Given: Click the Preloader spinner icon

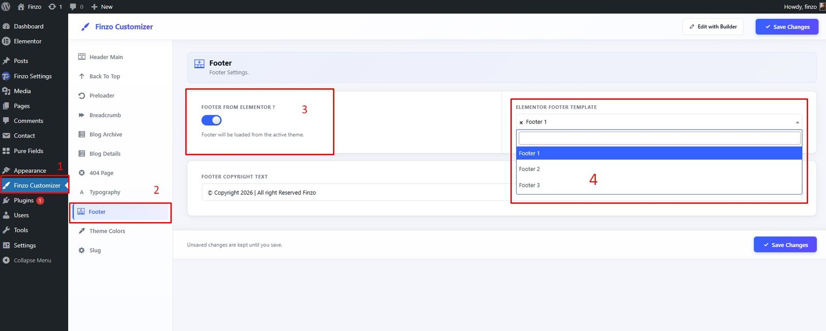Looking at the screenshot, I should 82,96.
